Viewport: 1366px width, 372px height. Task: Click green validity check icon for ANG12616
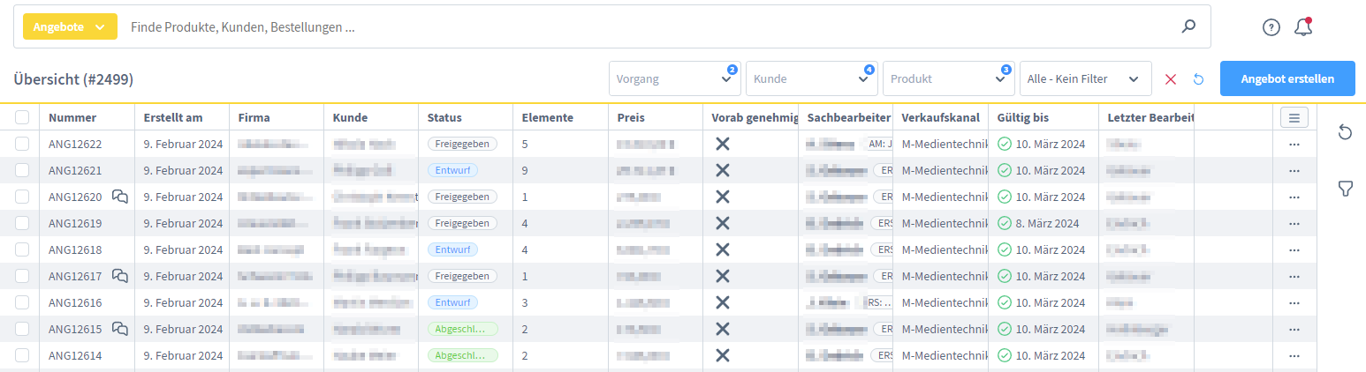[1005, 302]
